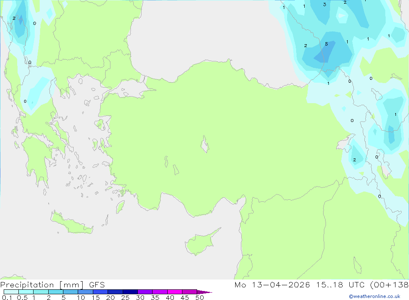
Task: Click the "30" legend scale label
Action: pyautogui.click(x=140, y=298)
